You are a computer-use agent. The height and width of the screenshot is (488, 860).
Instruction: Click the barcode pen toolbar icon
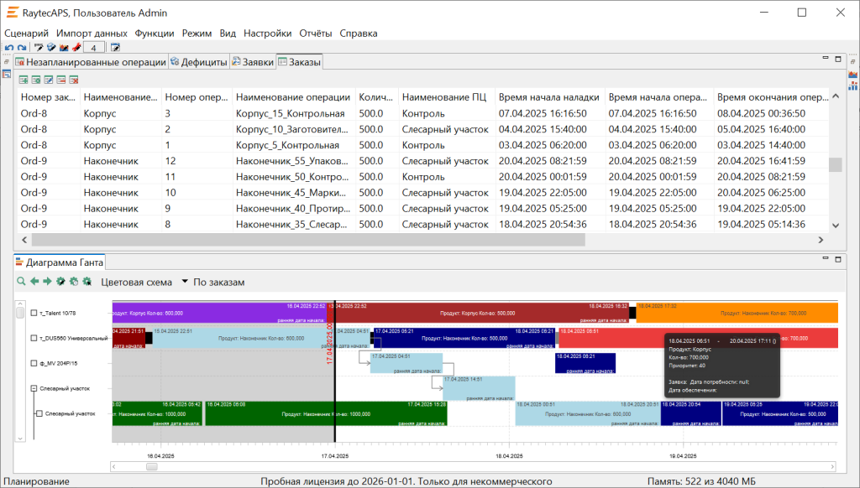coord(39,48)
